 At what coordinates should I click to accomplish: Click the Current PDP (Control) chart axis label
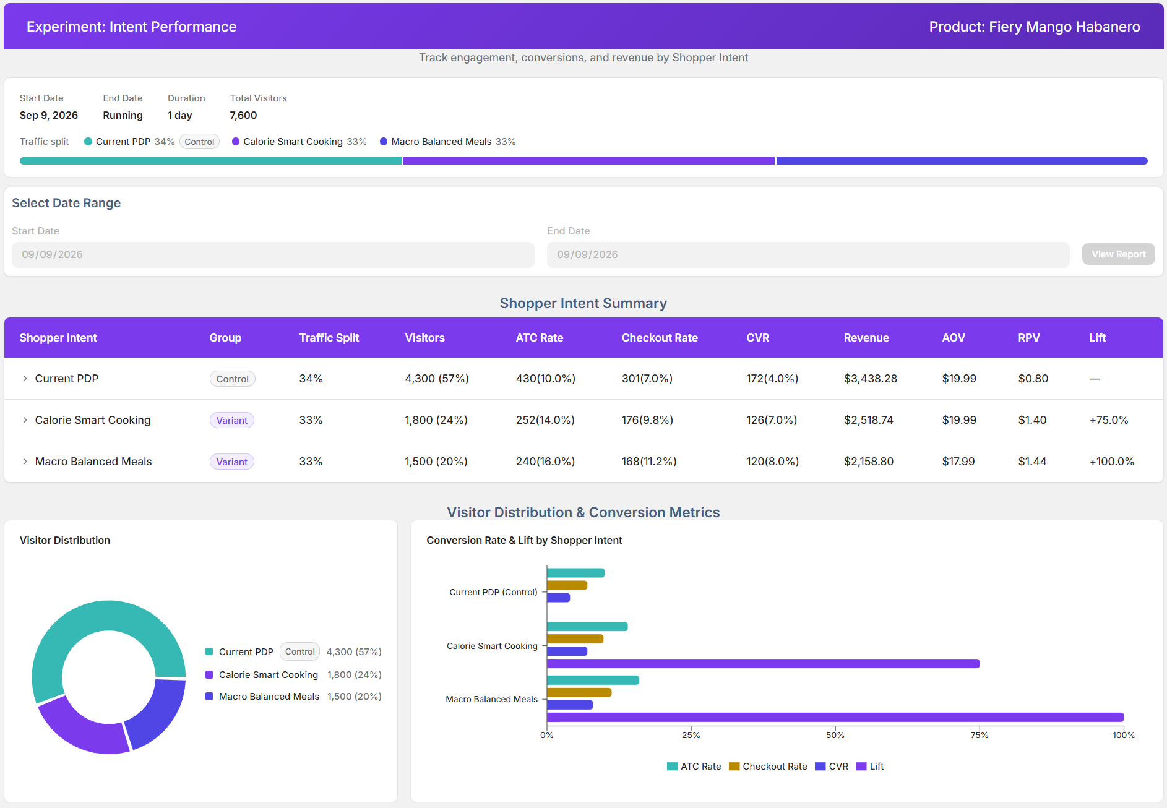click(x=493, y=592)
